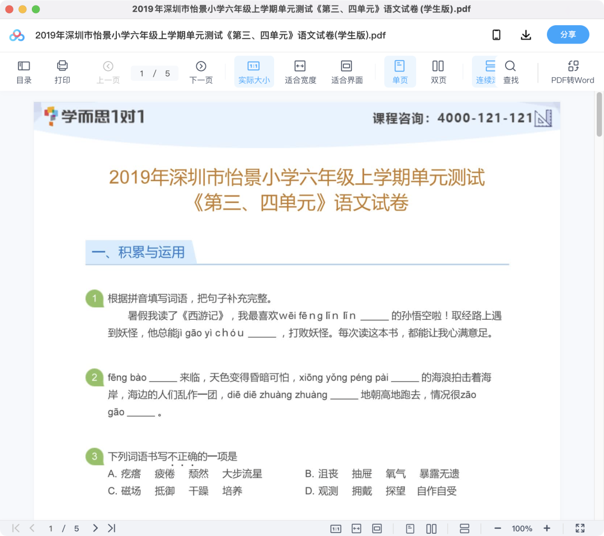Zoom in with the plus button
The width and height of the screenshot is (604, 536).
click(x=546, y=528)
